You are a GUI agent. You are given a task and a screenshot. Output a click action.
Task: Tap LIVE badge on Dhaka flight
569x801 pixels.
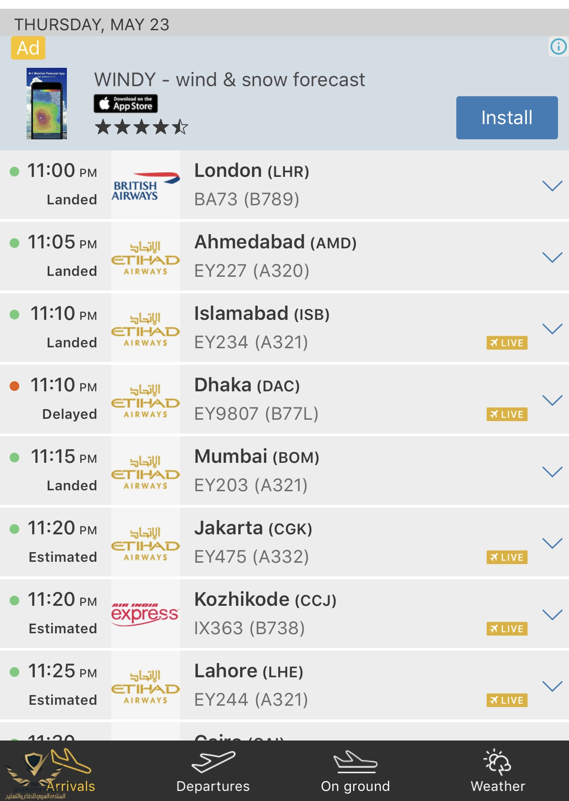pos(507,414)
